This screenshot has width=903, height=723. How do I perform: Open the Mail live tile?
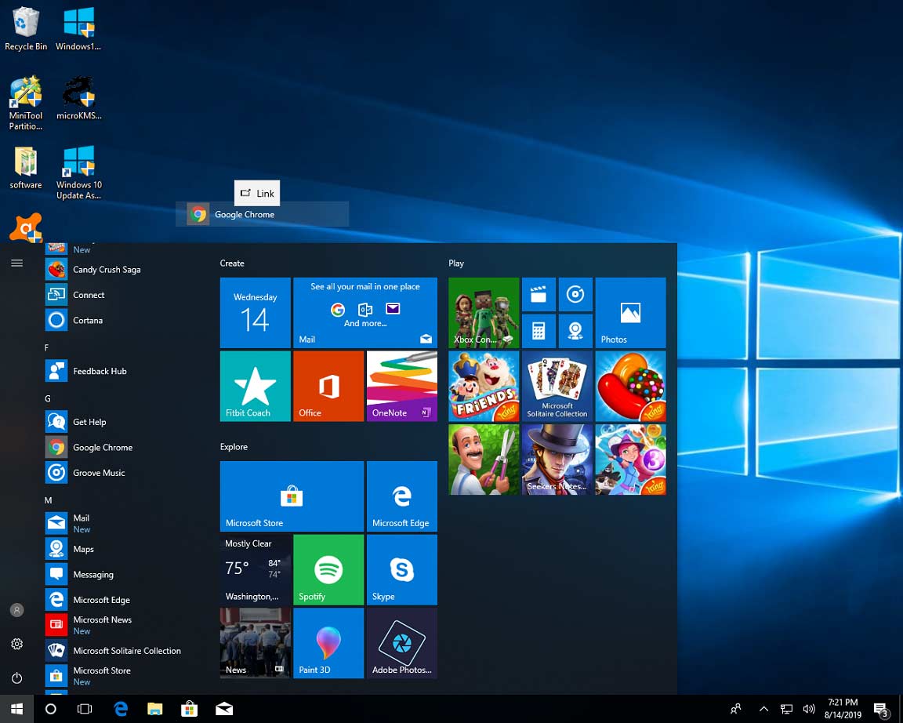click(365, 313)
